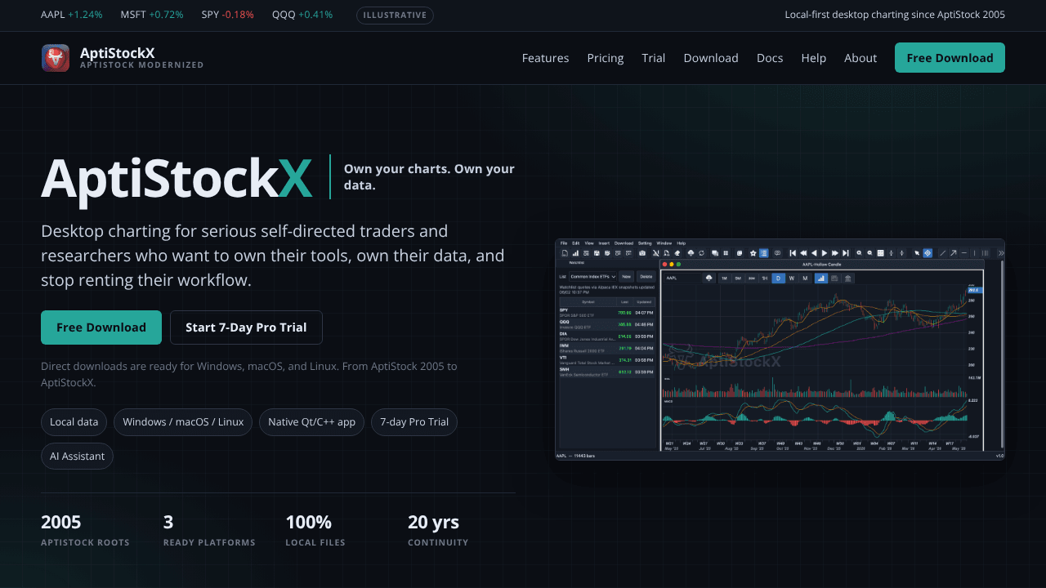Select the 1H interval button
Screen dimensions: 1046x588
click(x=765, y=278)
